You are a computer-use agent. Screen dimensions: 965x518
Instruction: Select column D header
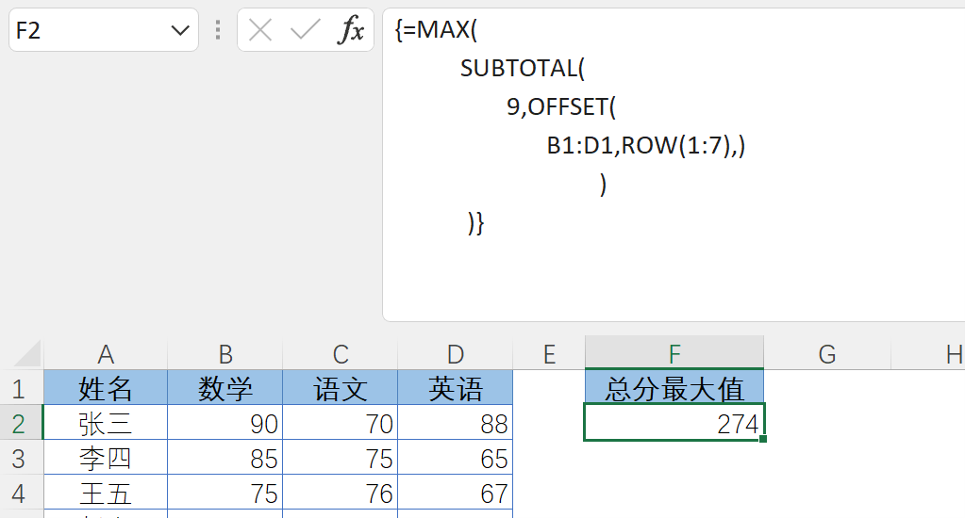pyautogui.click(x=456, y=354)
